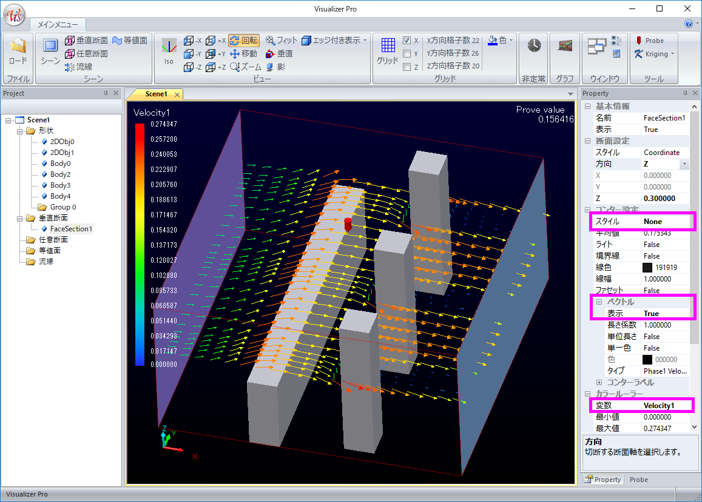
Task: Expand the コンターラベル property section
Action: point(599,383)
